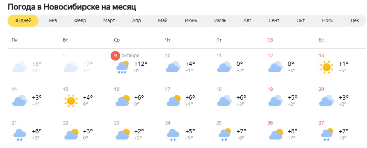Click the sun icon on the 15th
The width and height of the screenshot is (367, 148).
coord(71,101)
